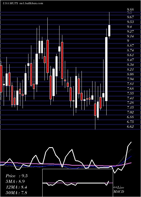Select the 8.87 price axis label
This screenshot has height=197, width=141.
130,46
